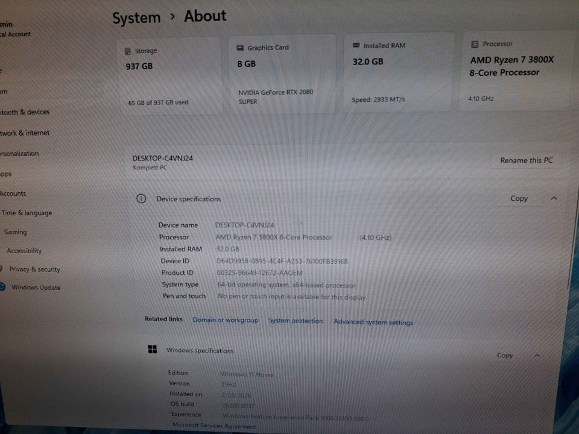The width and height of the screenshot is (579, 434).
Task: Click the Graphics Card icon
Action: [x=240, y=48]
